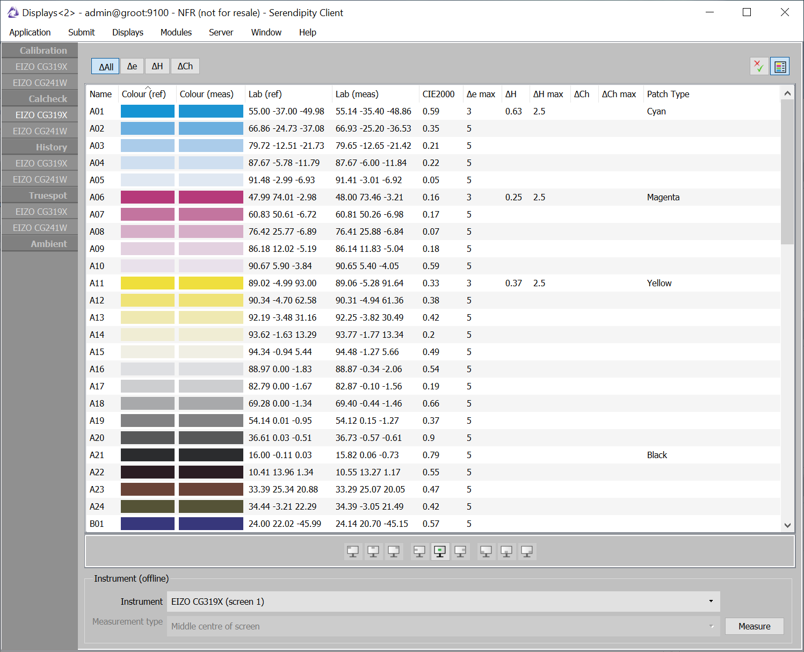Click CIE2000 value 0.9 in row A20
Screen dimensions: 804x652
(x=429, y=438)
